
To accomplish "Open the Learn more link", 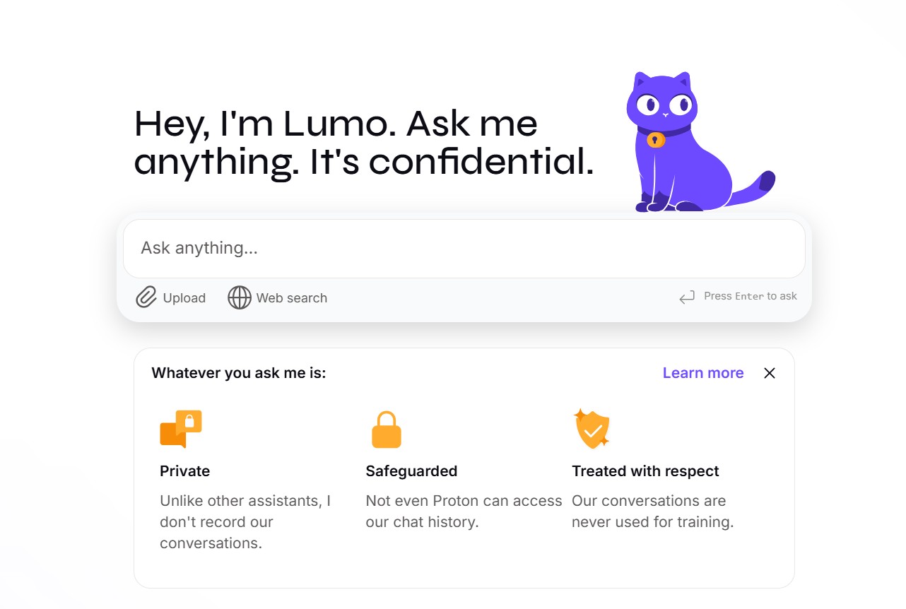I will coord(703,373).
